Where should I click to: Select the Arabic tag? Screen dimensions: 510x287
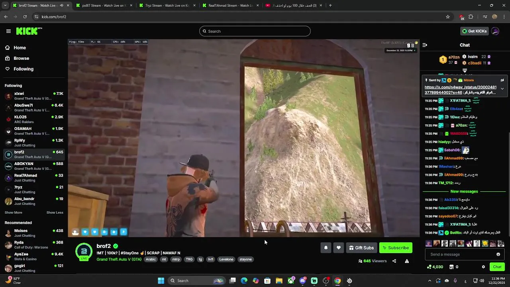coord(151,259)
